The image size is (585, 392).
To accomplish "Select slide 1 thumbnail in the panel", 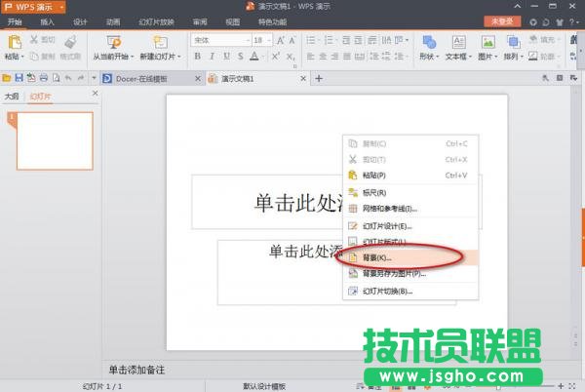I will [55, 140].
